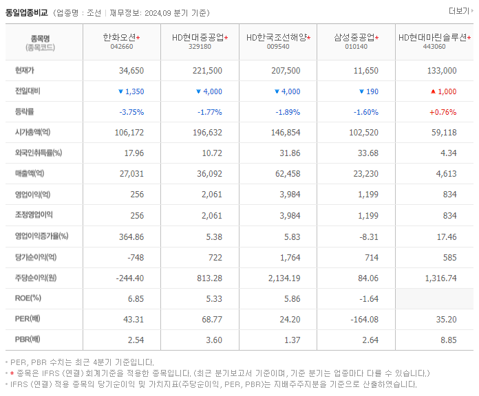The width and height of the screenshot is (479, 396).
Task: Click foreign ownership value 17.96
Action: coord(134,153)
